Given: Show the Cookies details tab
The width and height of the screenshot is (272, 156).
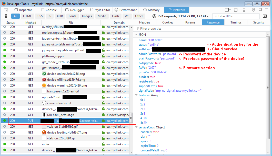Looking at the screenshot, I should click(x=168, y=22).
